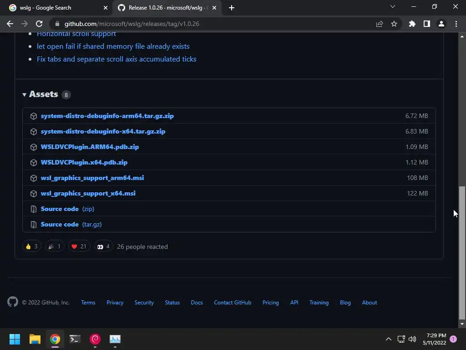Open the API footer link
This screenshot has width=466, height=350.
coord(294,303)
